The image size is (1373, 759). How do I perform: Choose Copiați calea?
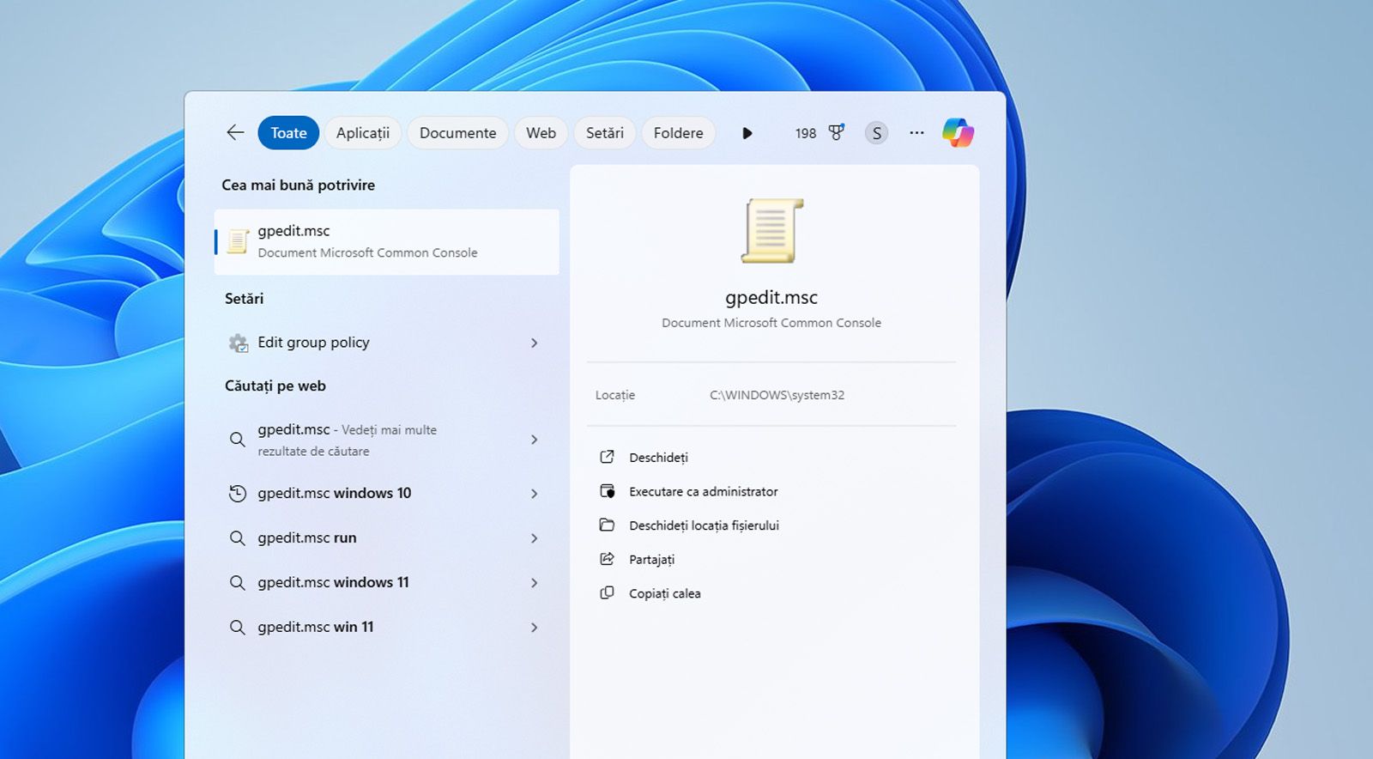tap(664, 593)
